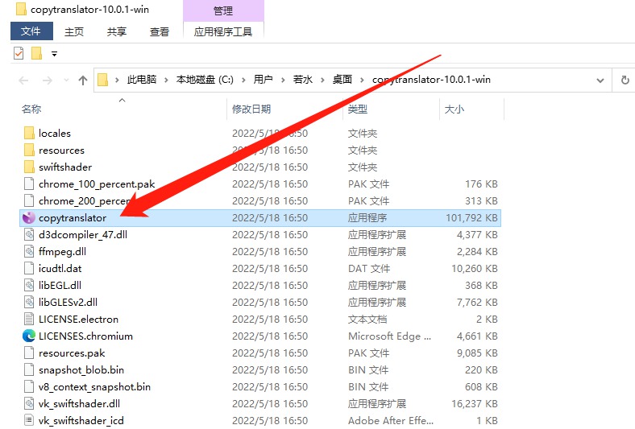The width and height of the screenshot is (635, 429).
Task: Click the icudtl.dat file icon
Action: tap(29, 269)
